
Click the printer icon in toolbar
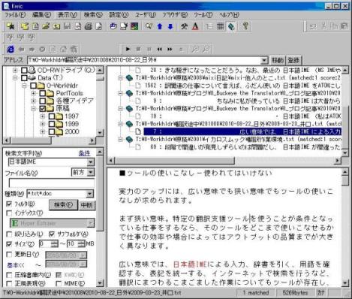[88, 26]
